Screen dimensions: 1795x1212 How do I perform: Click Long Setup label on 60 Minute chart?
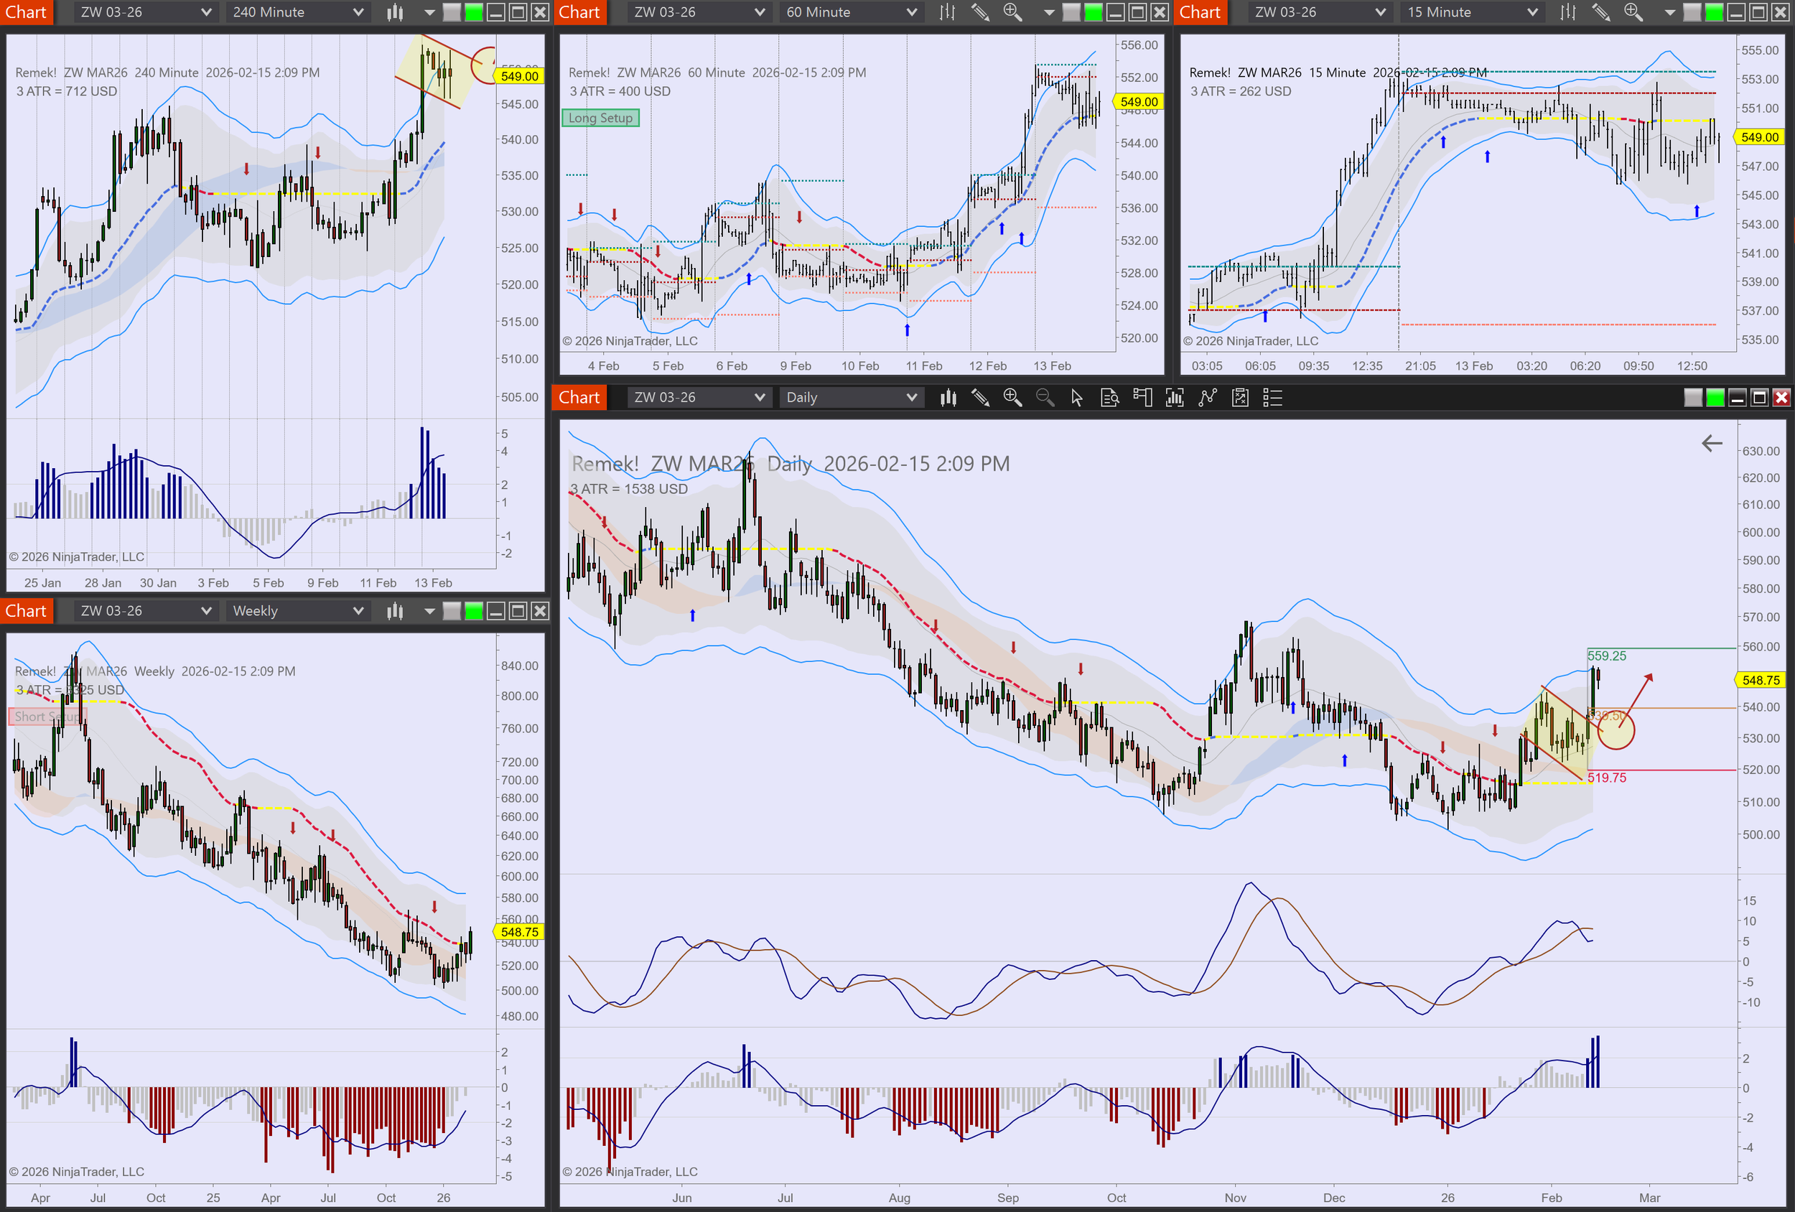(600, 118)
